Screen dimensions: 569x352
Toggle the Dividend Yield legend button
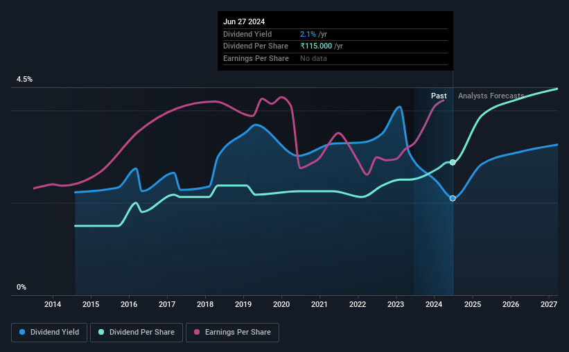[x=49, y=333]
